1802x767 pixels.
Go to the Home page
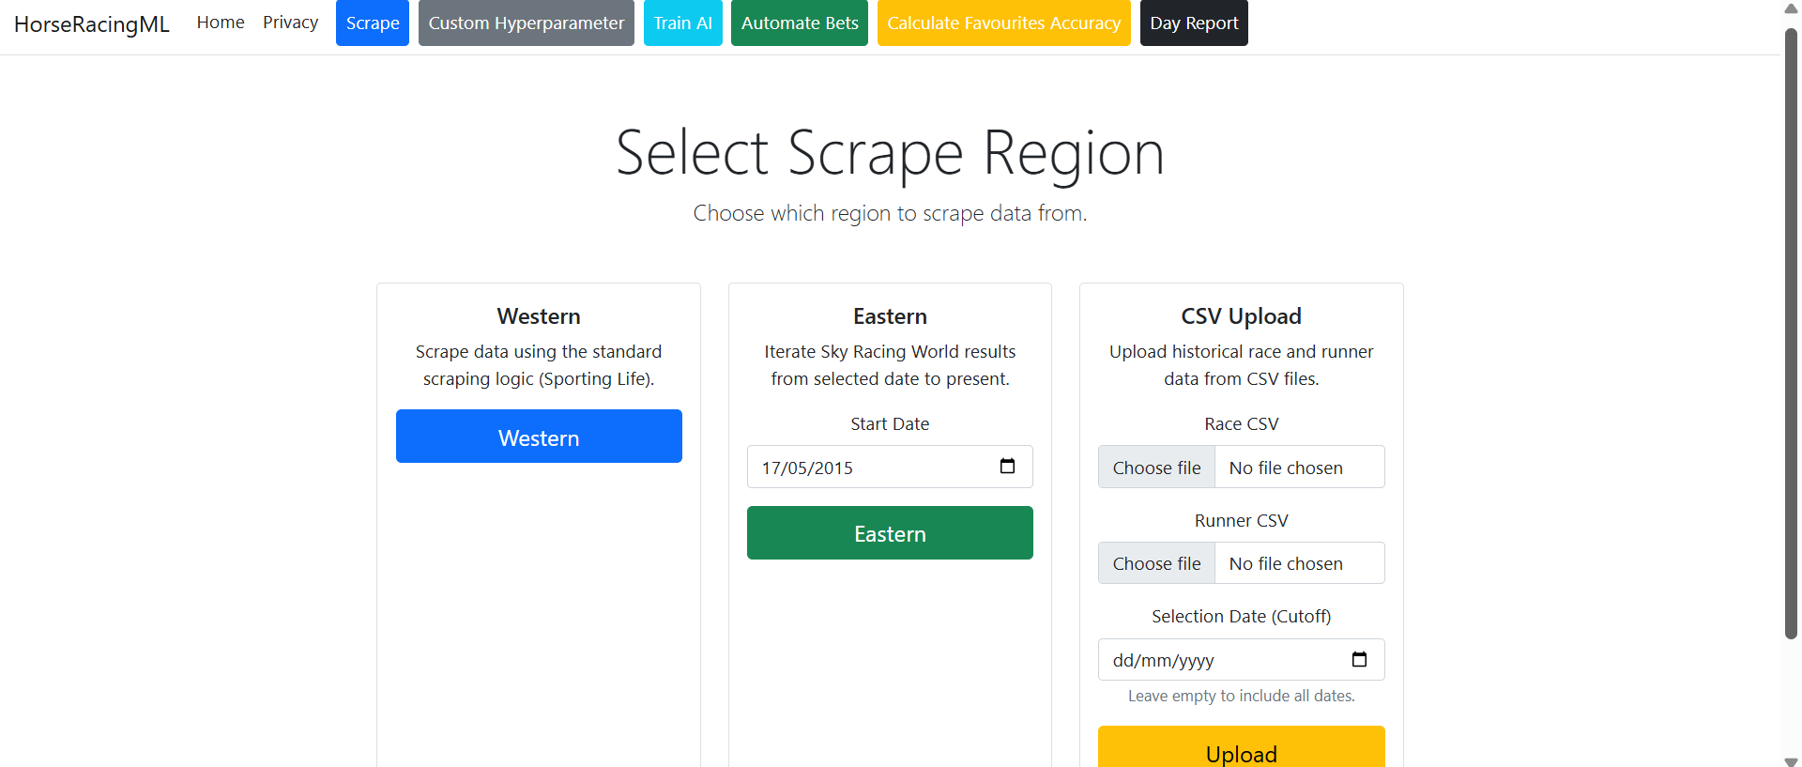(x=221, y=23)
